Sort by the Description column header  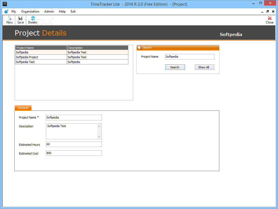(x=97, y=48)
